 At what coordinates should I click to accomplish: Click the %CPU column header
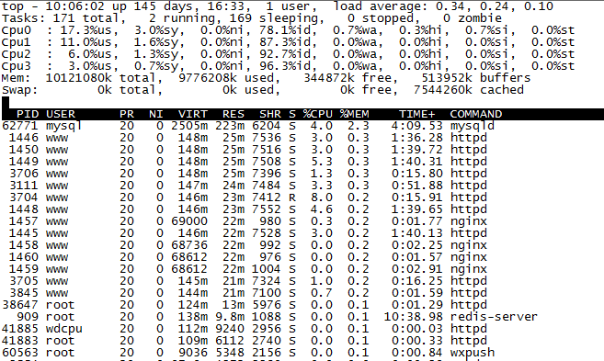317,114
